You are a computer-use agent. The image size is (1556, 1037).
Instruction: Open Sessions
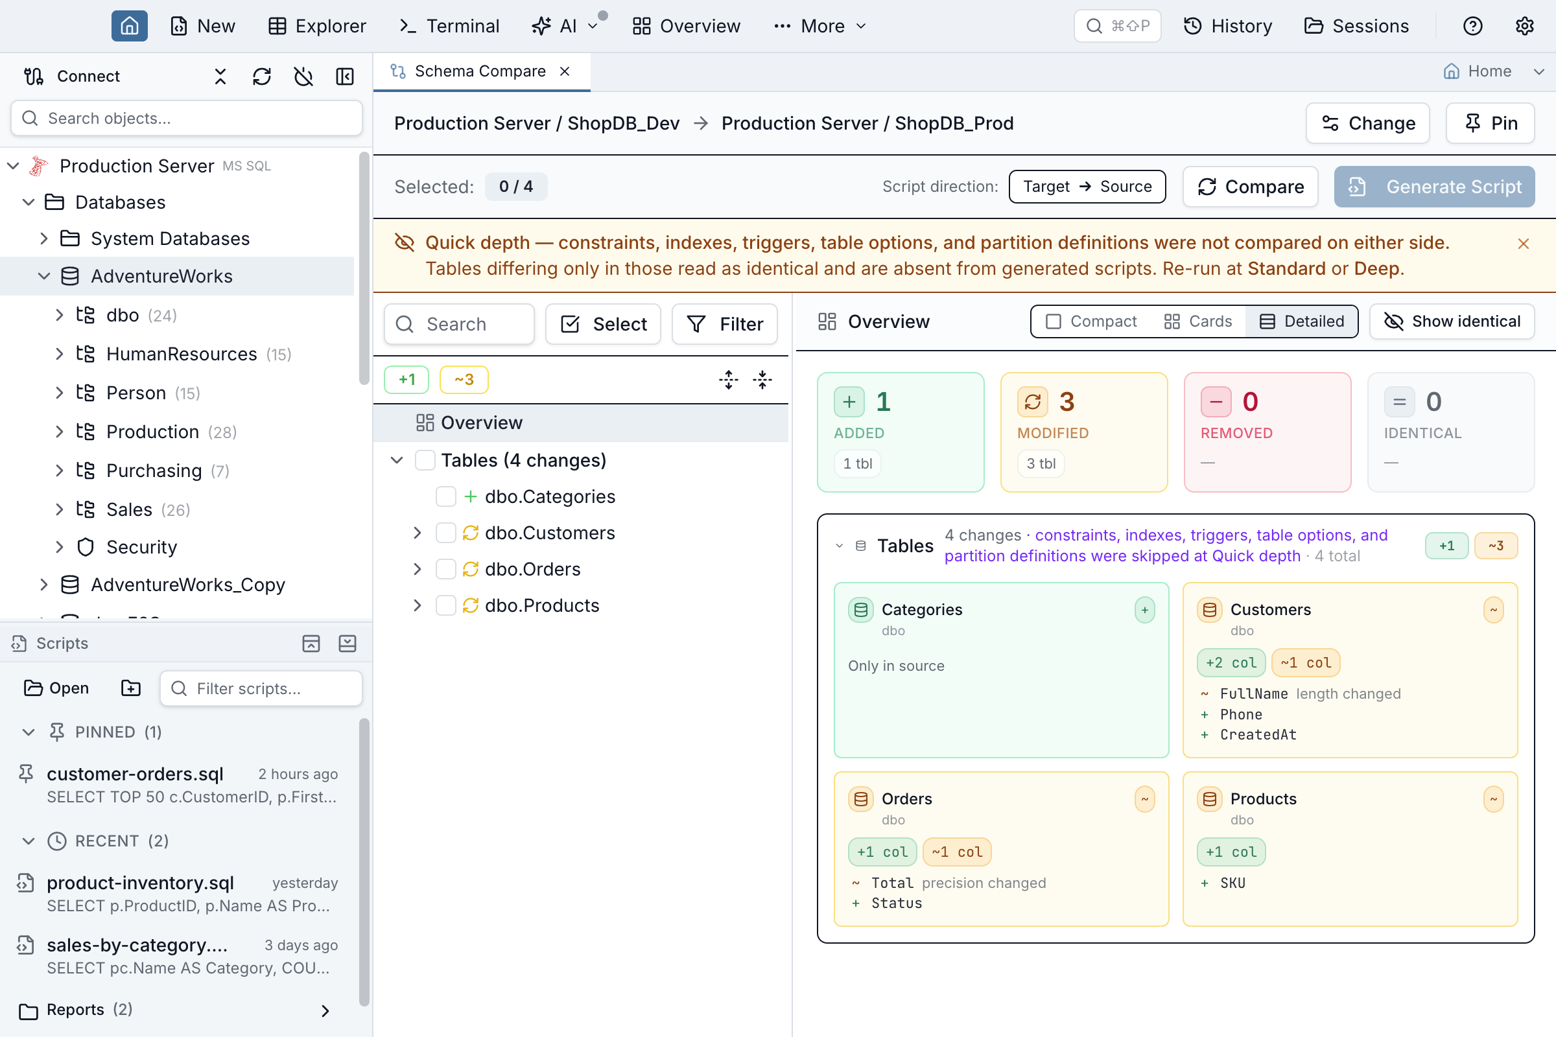point(1357,26)
